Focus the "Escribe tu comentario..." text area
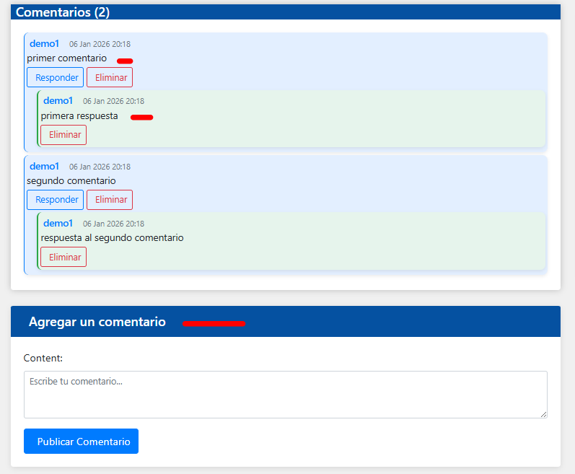Viewport: 575px width, 474px height. 285,394
